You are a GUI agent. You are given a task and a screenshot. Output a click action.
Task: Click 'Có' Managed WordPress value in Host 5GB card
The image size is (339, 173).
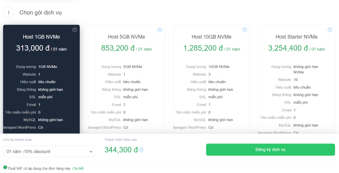coord(125,127)
